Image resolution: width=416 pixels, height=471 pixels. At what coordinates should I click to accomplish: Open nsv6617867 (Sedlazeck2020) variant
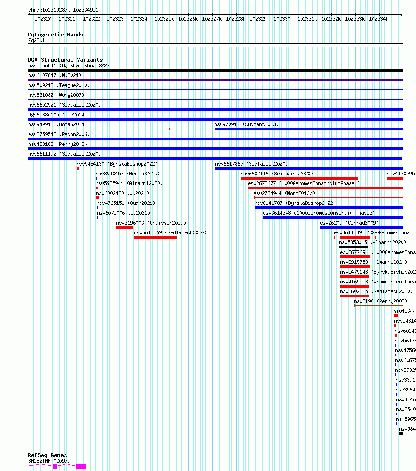251,164
